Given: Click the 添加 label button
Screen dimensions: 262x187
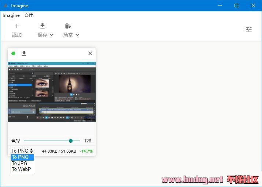Looking at the screenshot, I should (x=16, y=35).
